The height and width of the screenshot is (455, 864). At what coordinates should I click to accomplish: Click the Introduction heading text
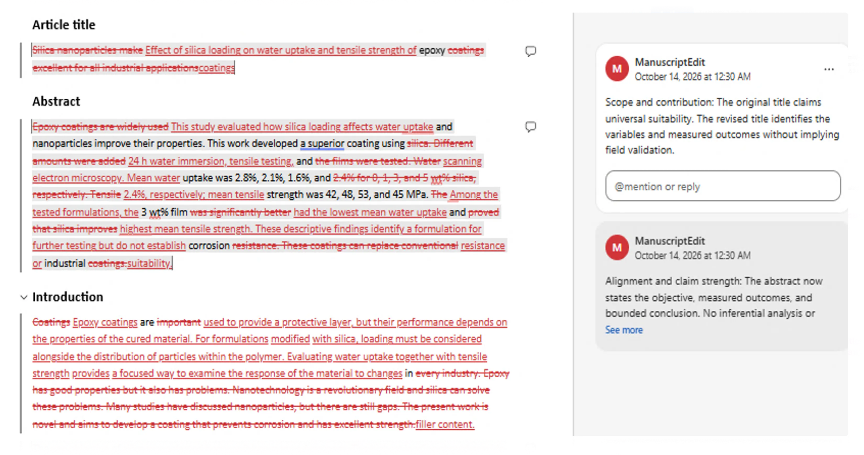[x=67, y=297]
